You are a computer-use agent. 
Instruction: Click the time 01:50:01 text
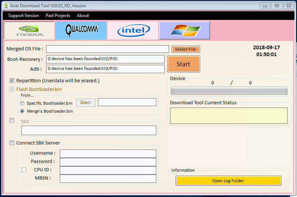pyautogui.click(x=266, y=54)
